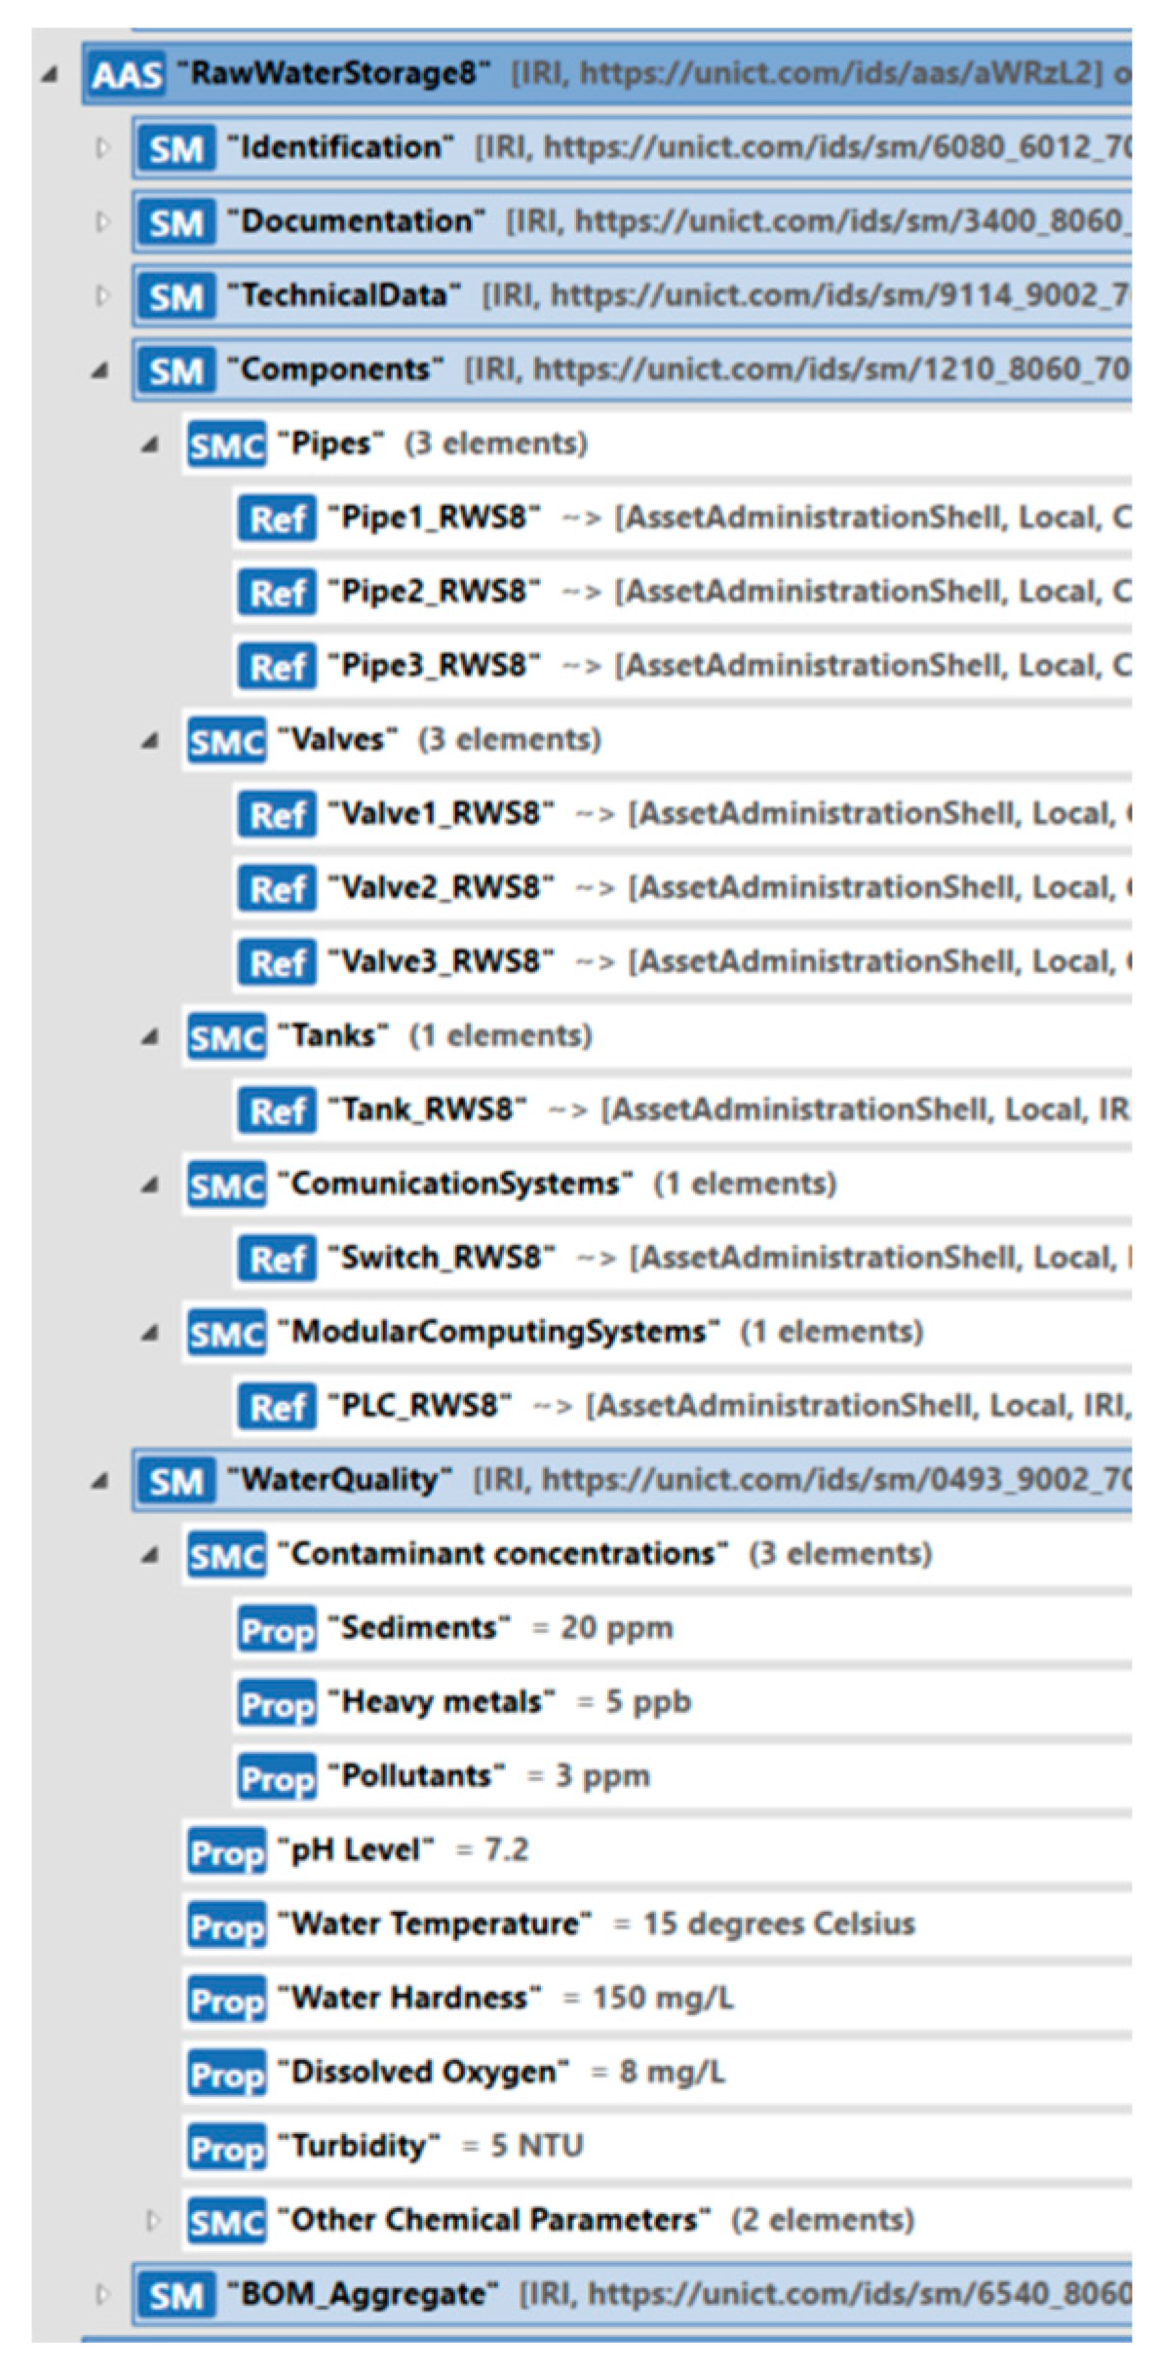Expand the TechnicalData submodel arrow

(x=101, y=296)
